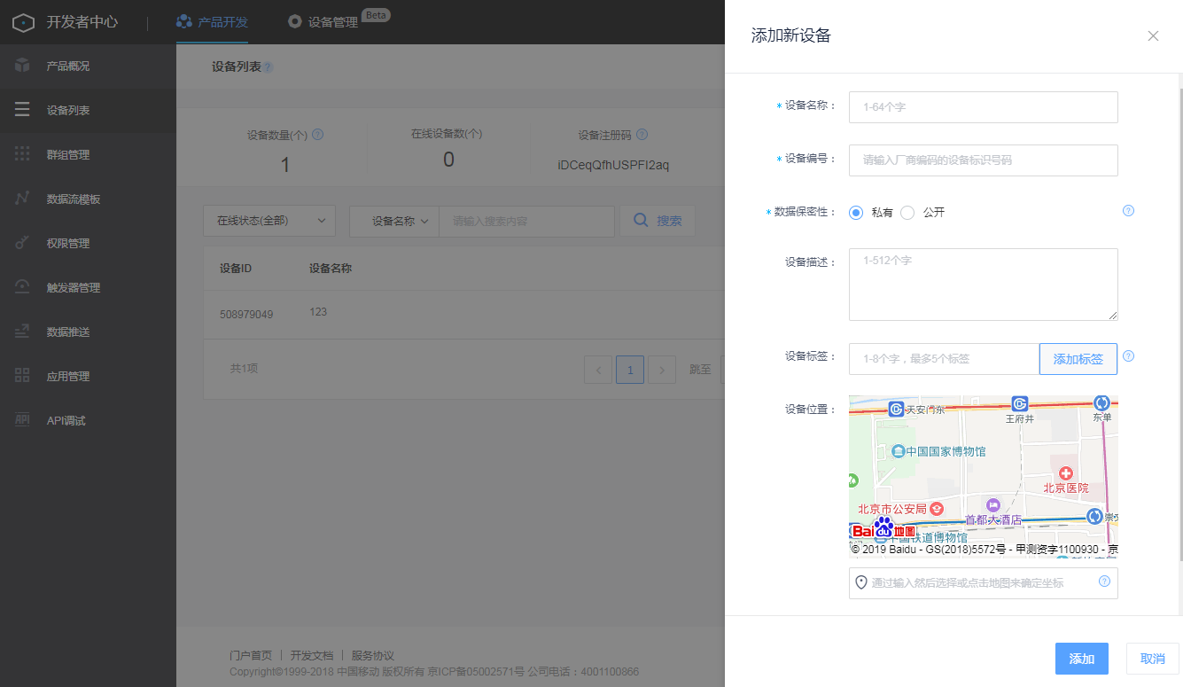
Task: Focus the map coordinate search input
Action: tap(984, 583)
